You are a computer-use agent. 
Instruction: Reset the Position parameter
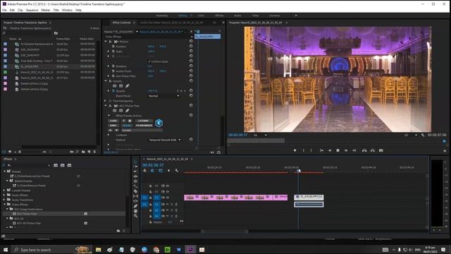[191, 47]
